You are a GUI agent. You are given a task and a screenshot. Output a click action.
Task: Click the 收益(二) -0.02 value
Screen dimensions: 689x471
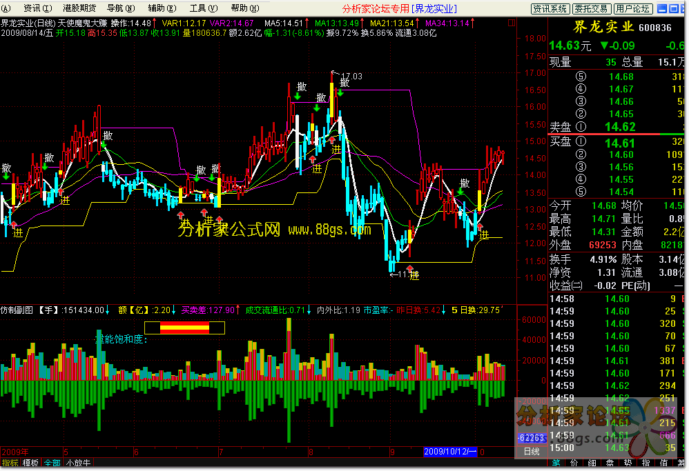[605, 285]
